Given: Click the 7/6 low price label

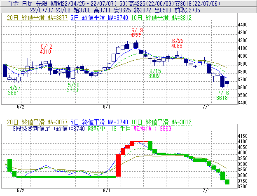Looking at the screenshot, I should click(x=222, y=95).
